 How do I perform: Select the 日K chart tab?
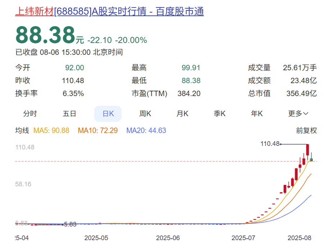click(x=108, y=114)
